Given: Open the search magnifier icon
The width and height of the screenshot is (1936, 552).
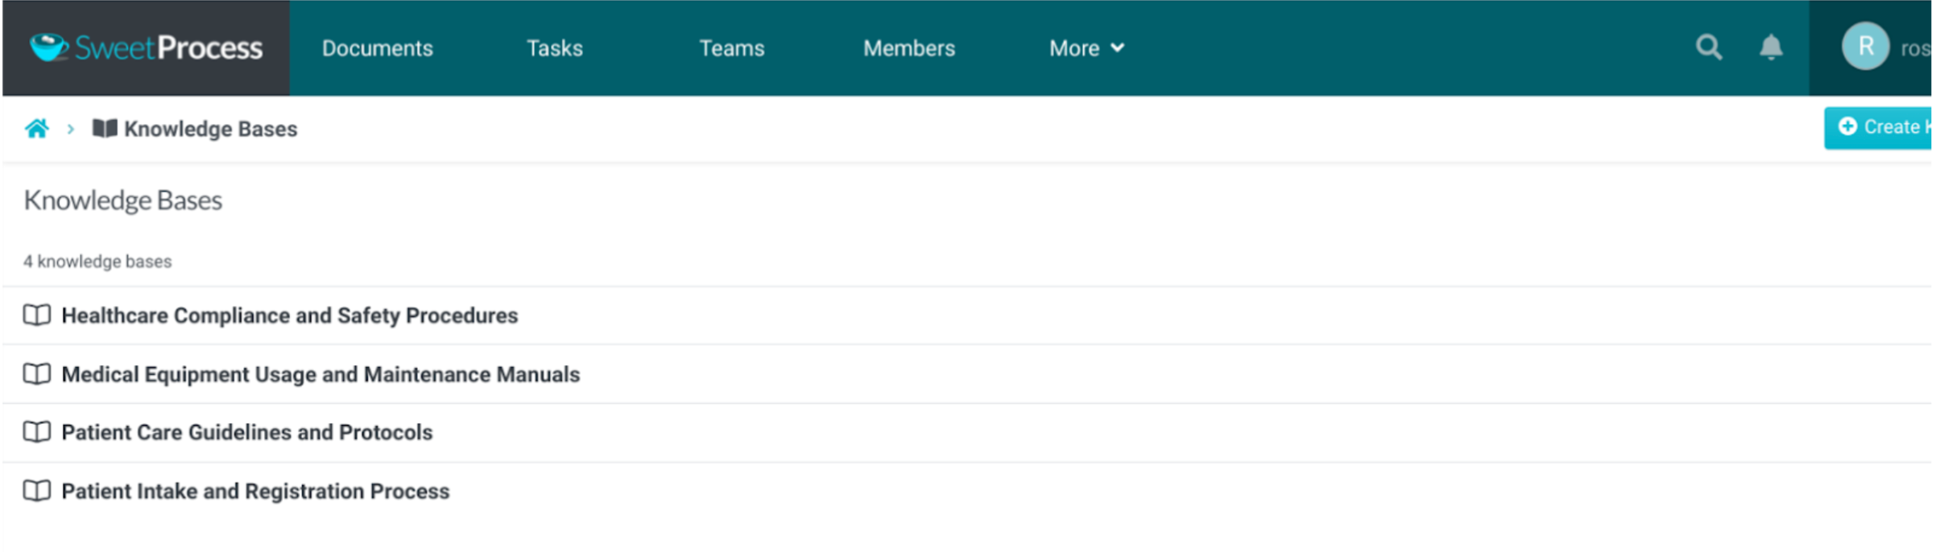Looking at the screenshot, I should (1708, 47).
